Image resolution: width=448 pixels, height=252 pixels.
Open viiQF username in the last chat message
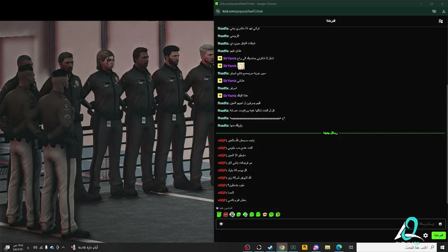click(x=222, y=200)
